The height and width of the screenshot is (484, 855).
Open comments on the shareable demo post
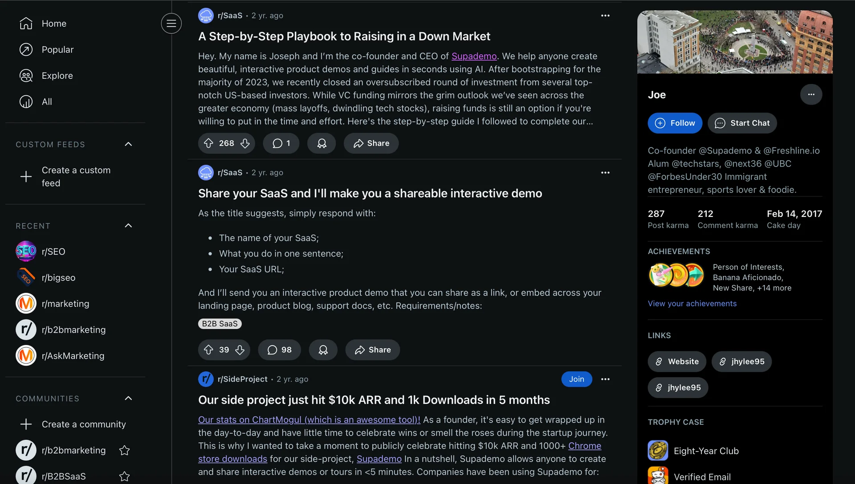pyautogui.click(x=279, y=350)
